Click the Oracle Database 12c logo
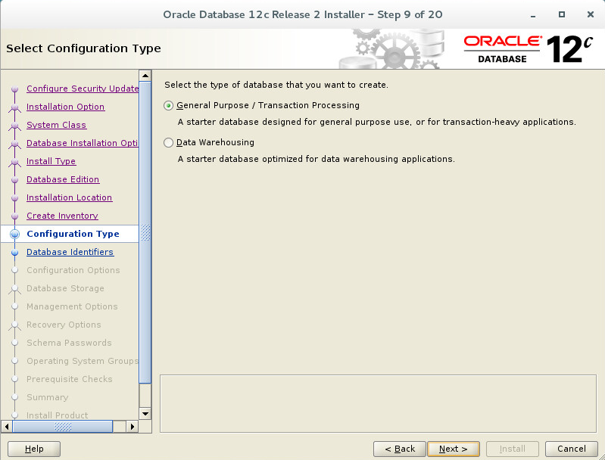Viewport: 605px width, 460px height. [x=528, y=49]
